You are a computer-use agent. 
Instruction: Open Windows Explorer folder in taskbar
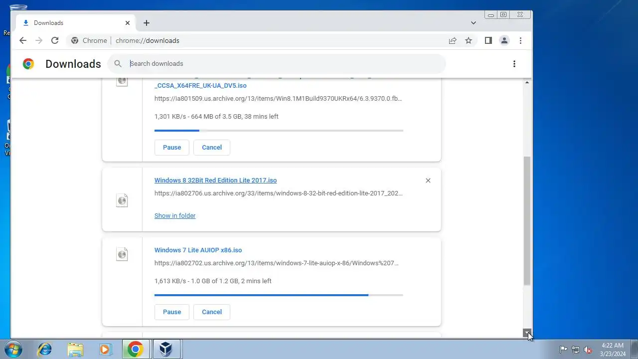click(75, 349)
